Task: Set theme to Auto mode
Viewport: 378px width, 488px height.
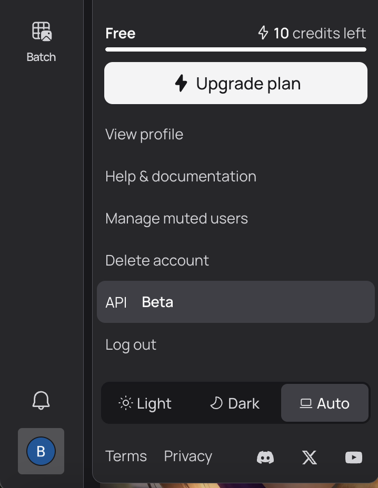Action: [x=324, y=403]
